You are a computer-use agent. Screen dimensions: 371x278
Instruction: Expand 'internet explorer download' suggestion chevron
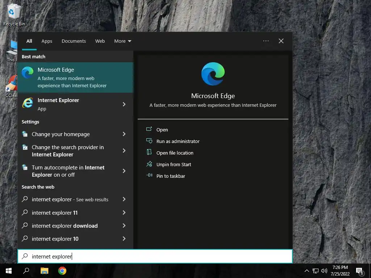pos(124,226)
